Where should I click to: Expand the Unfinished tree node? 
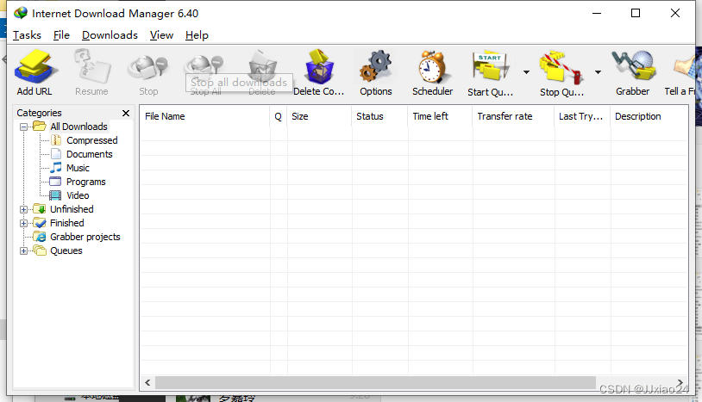pyautogui.click(x=24, y=209)
